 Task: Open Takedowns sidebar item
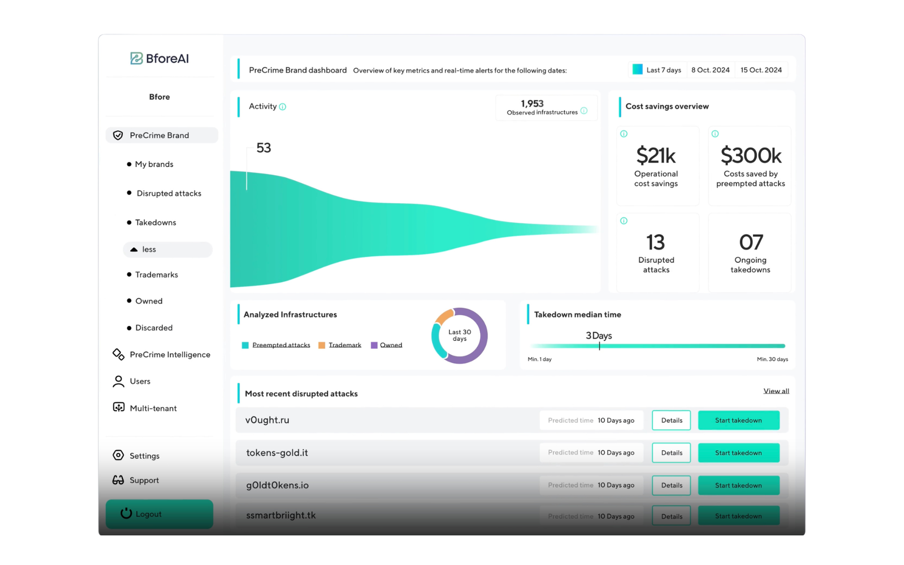(155, 223)
